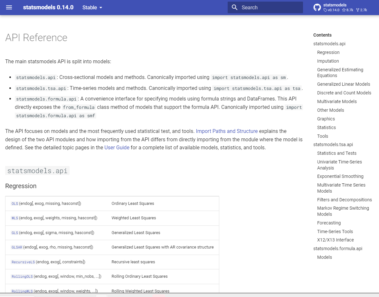Jump to Multivariate Time Series Models

(341, 188)
